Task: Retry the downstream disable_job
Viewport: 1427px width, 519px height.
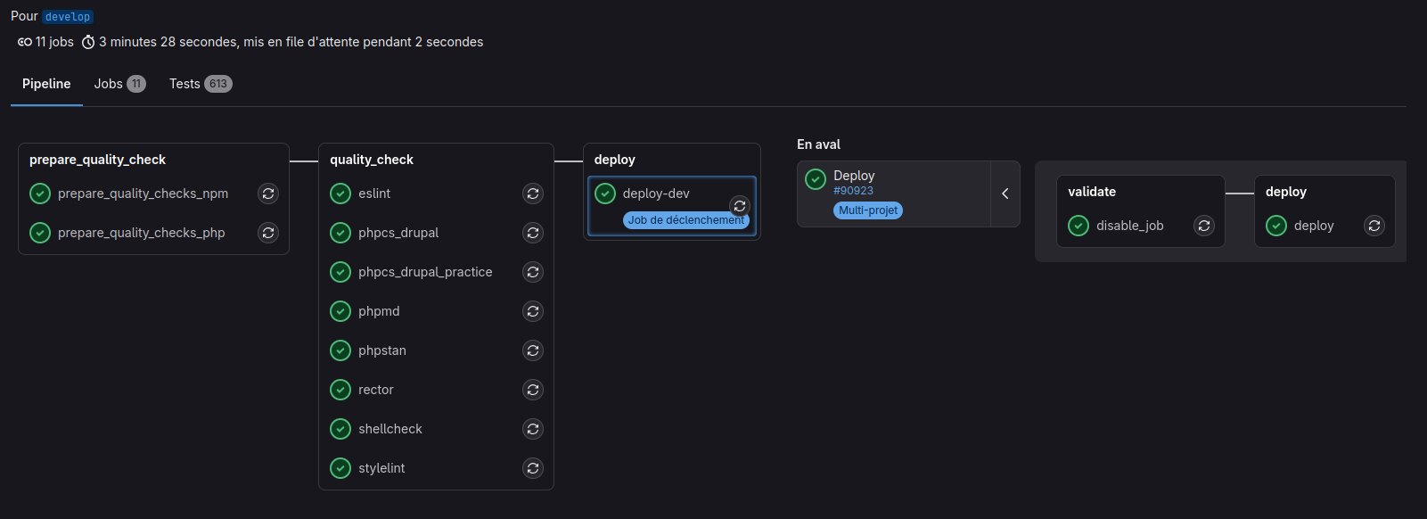Action: click(1204, 226)
